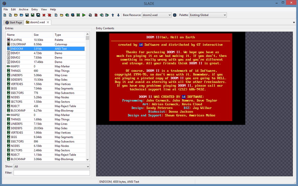Click the red X Close archive icon

(x=44, y=15)
